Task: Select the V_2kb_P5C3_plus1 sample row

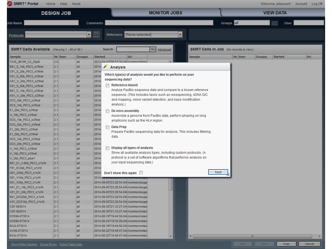Action: (x=55, y=158)
